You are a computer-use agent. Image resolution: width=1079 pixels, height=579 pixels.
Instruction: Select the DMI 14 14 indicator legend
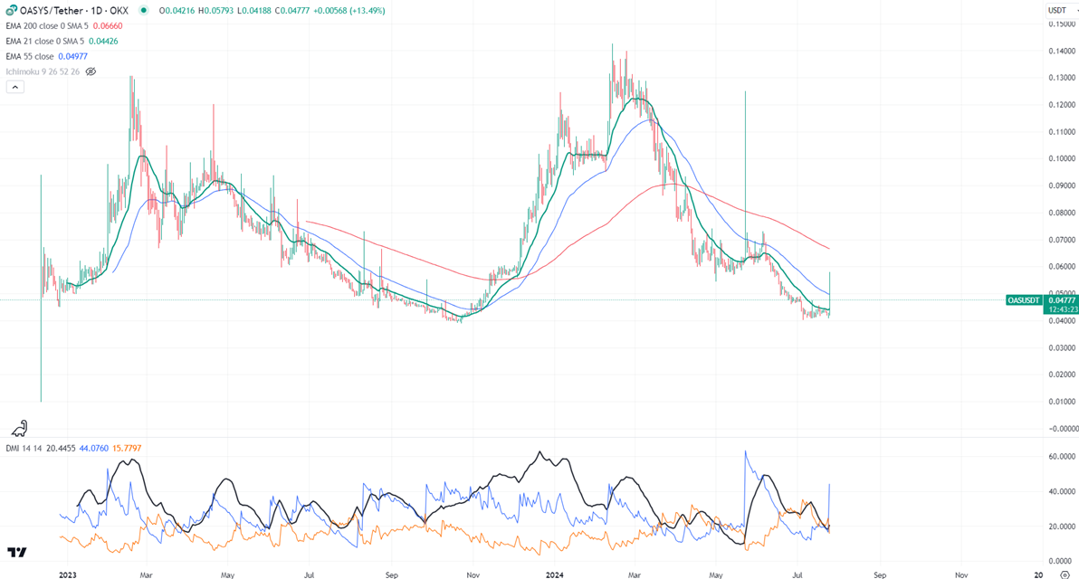coord(24,449)
